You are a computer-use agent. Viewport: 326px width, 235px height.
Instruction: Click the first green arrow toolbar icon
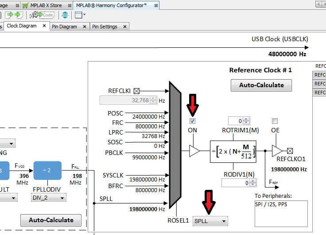click(x=9, y=15)
